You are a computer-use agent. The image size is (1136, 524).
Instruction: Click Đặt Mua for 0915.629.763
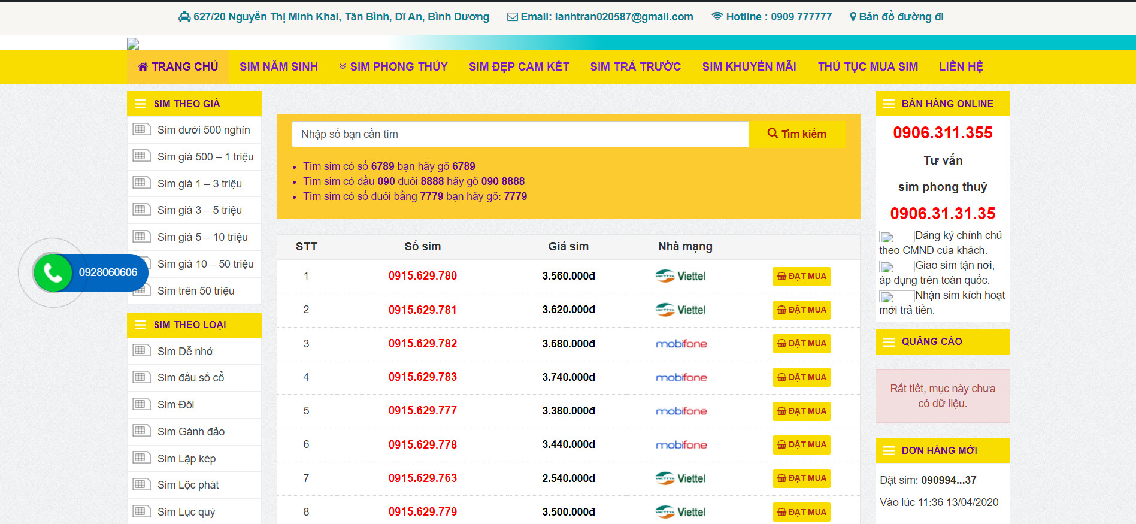[801, 478]
